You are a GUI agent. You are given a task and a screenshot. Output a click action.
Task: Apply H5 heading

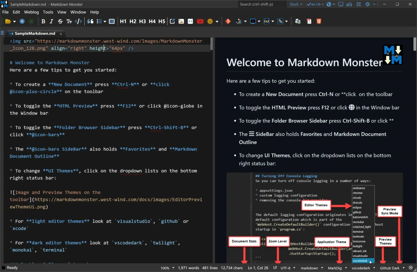point(162,21)
